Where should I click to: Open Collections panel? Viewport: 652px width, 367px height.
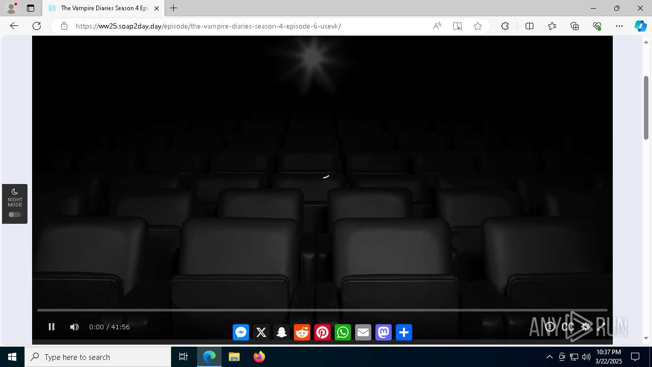575,26
